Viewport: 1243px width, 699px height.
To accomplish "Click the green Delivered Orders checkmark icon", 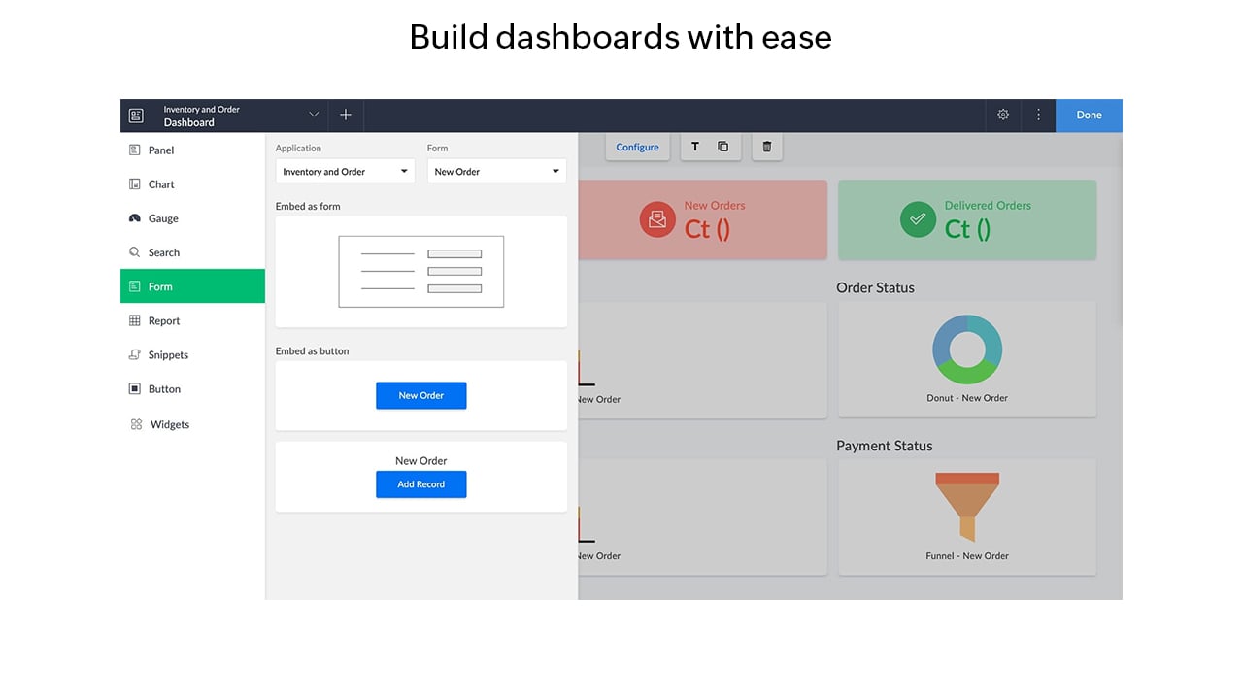I will 918,219.
